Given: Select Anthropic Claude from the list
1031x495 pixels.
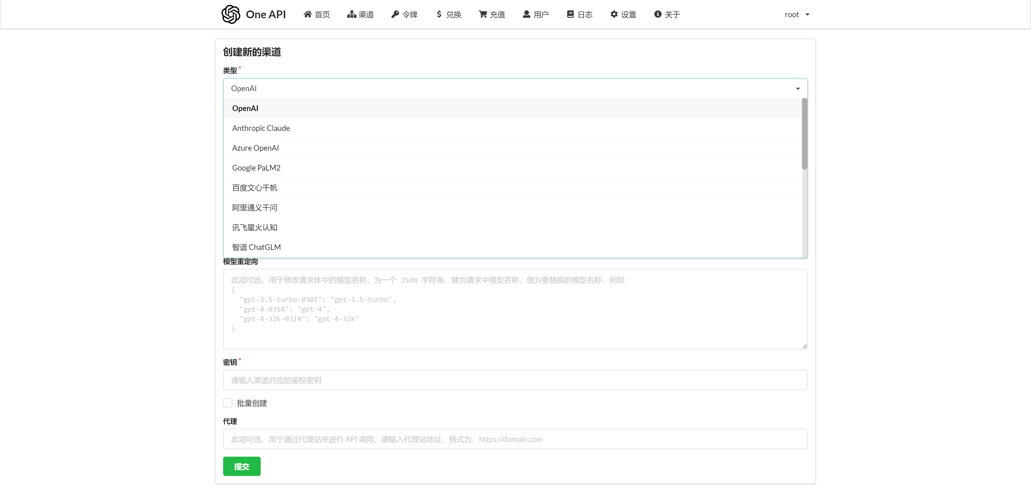Looking at the screenshot, I should (x=261, y=128).
